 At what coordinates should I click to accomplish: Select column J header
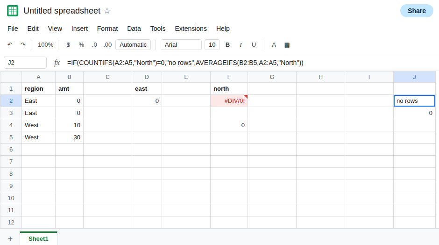(414, 77)
